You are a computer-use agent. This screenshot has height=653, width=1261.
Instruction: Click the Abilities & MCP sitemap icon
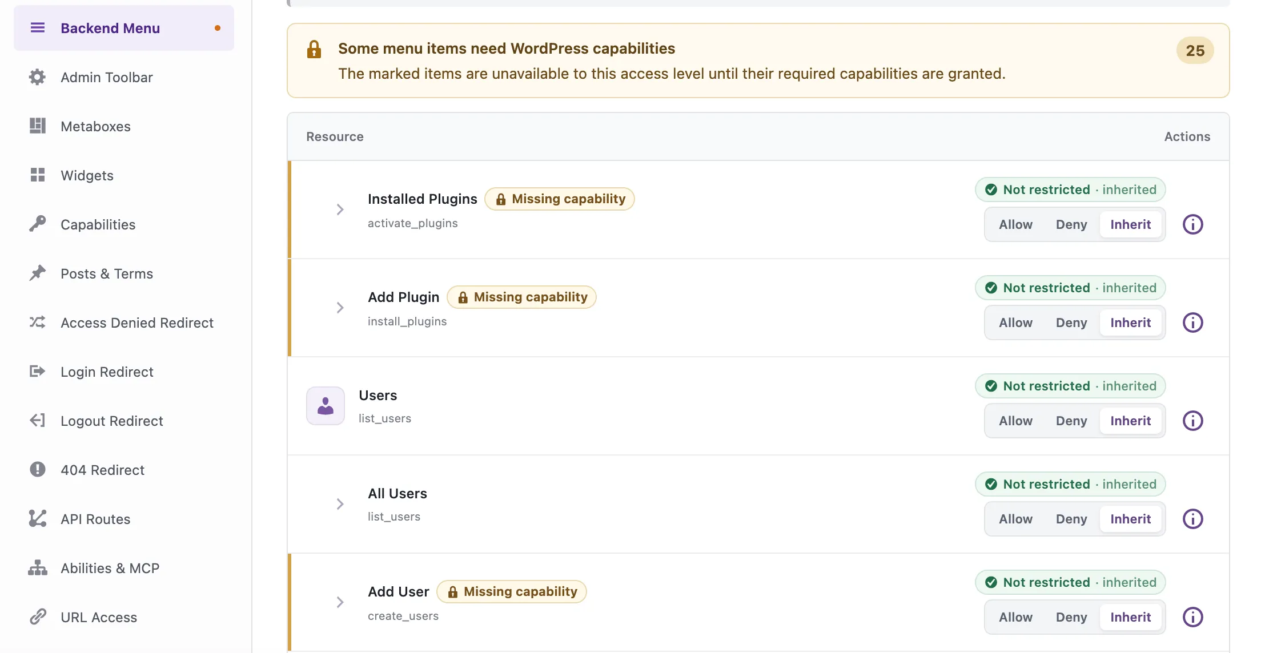(x=38, y=568)
